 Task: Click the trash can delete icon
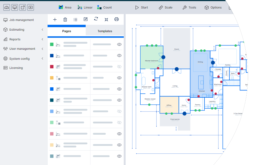pos(65,19)
